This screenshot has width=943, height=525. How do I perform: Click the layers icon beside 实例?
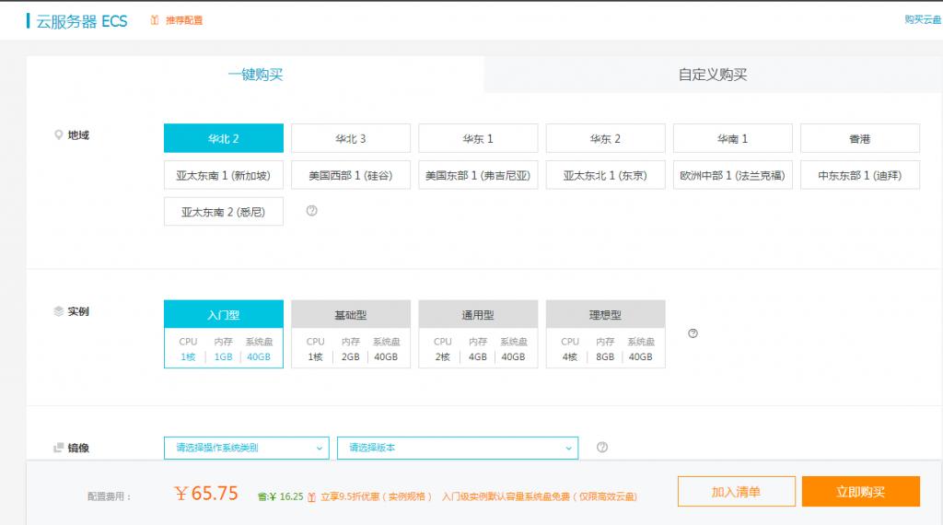click(58, 311)
